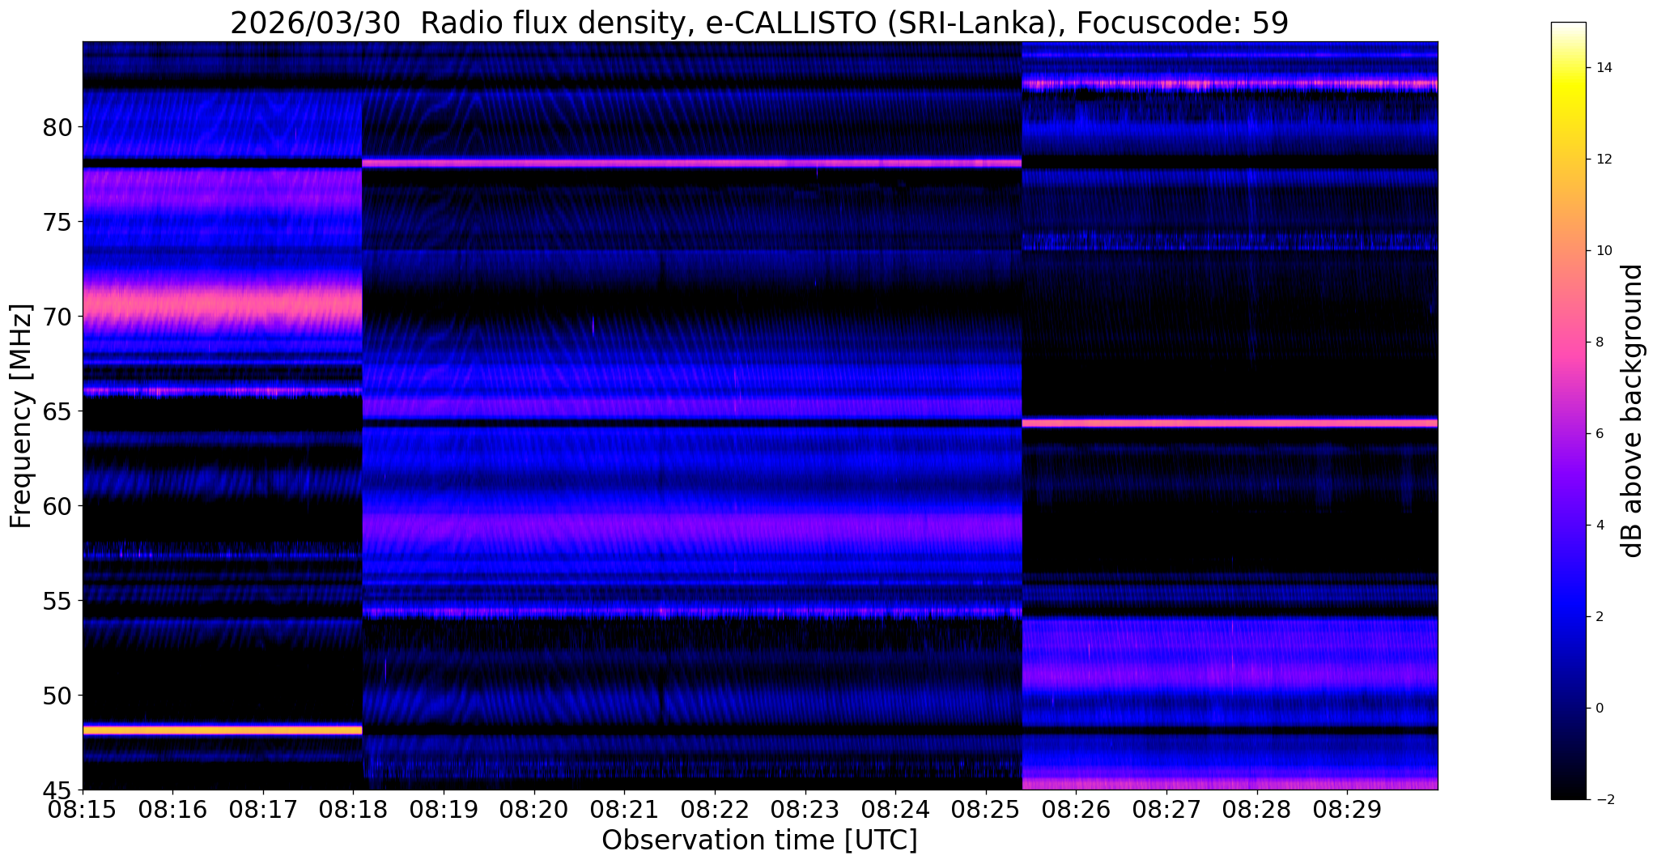
Task: Click the 60 MHz frequency tick label
Action: click(57, 506)
